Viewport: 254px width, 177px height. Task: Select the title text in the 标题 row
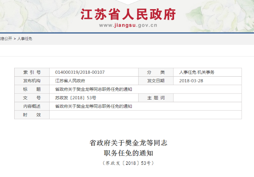point(93,89)
